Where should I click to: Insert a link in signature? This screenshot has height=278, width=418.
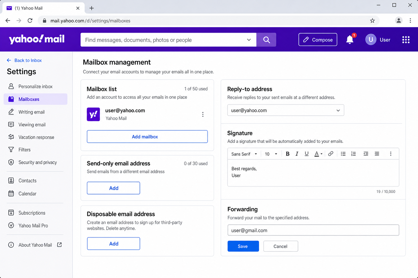(331, 154)
